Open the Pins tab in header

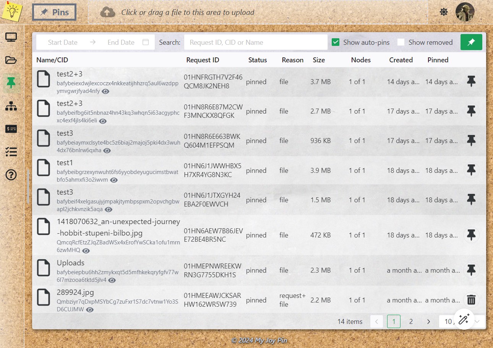coord(54,12)
